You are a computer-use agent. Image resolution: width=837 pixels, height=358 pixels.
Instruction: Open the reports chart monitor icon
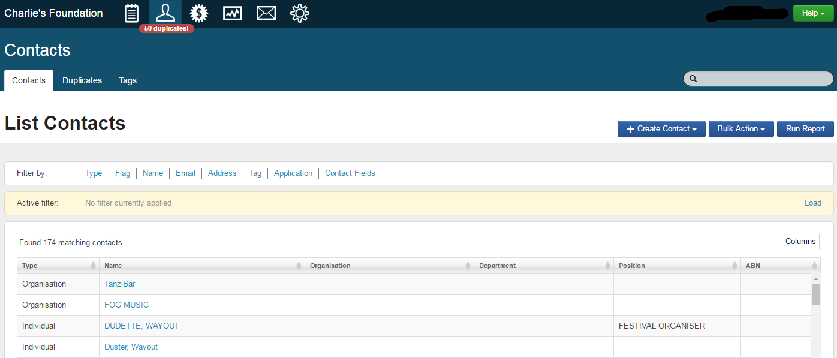pyautogui.click(x=232, y=13)
